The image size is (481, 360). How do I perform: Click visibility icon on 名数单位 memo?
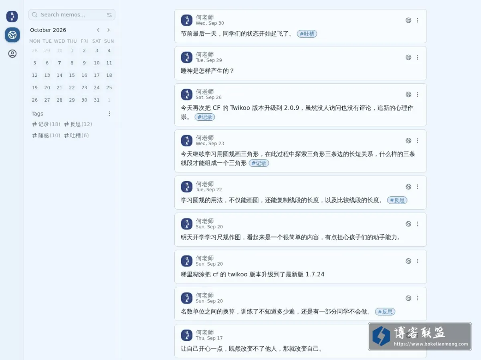(x=408, y=298)
